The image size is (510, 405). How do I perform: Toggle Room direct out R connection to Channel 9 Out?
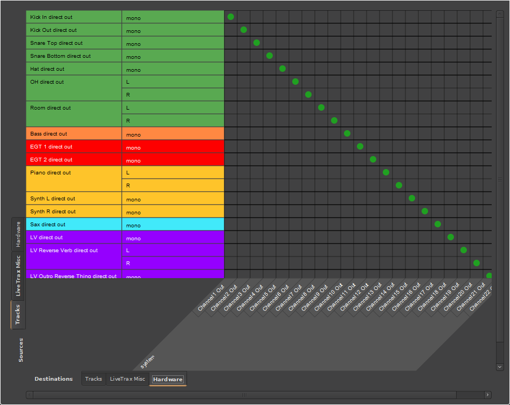click(334, 120)
